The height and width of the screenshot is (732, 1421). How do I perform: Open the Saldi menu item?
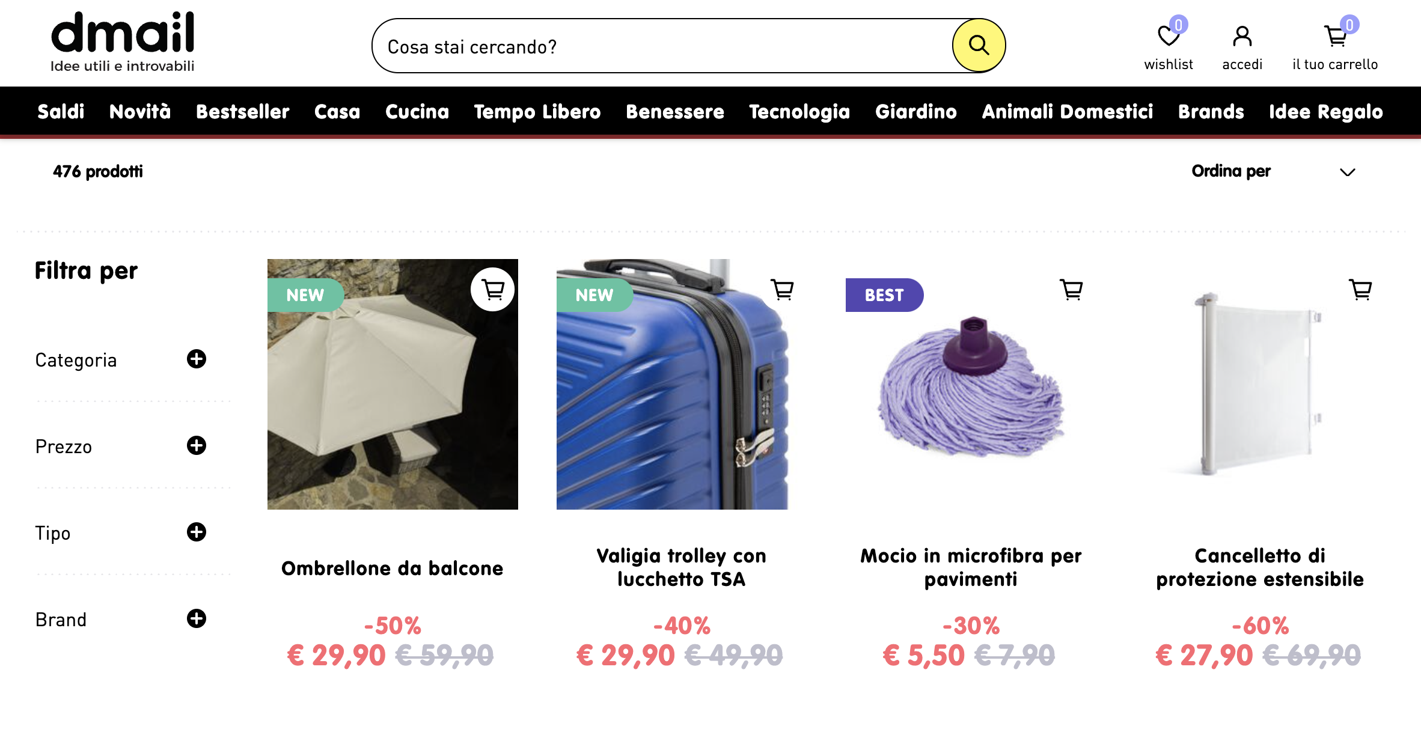(x=61, y=112)
